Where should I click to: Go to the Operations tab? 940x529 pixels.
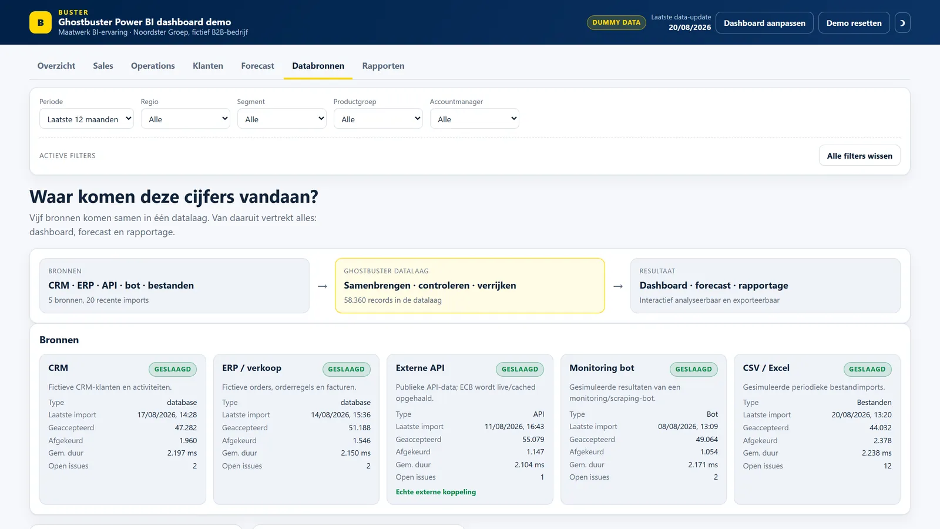pos(153,66)
